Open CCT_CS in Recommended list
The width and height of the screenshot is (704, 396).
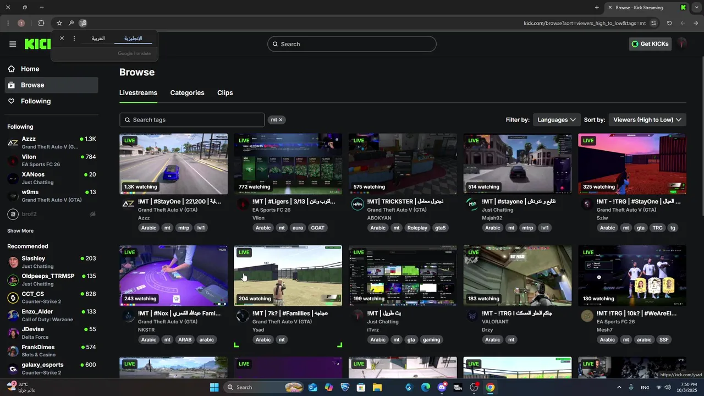(52, 298)
